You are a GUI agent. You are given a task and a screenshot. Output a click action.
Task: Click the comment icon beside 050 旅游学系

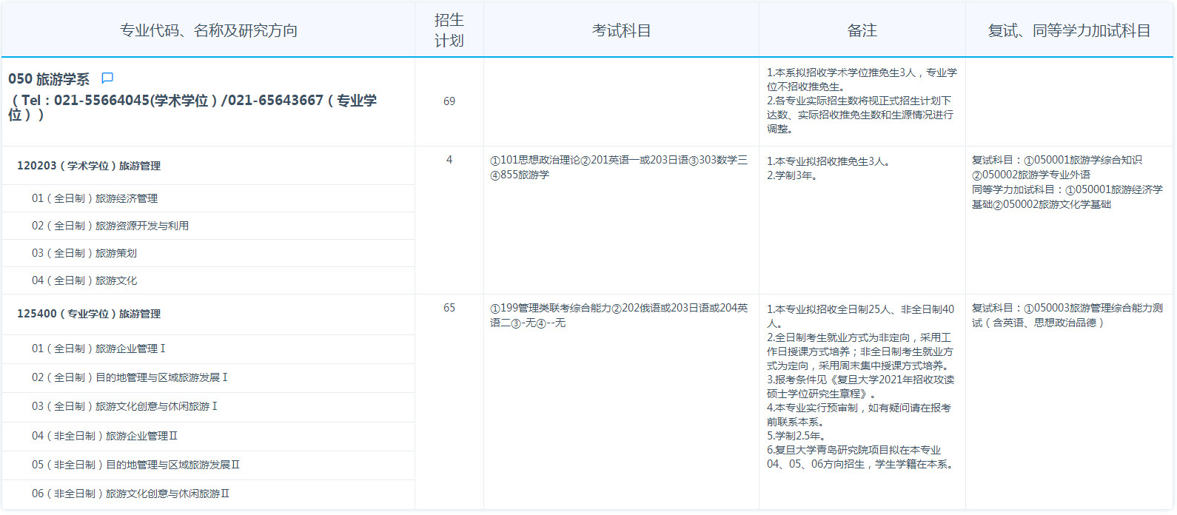tap(107, 78)
